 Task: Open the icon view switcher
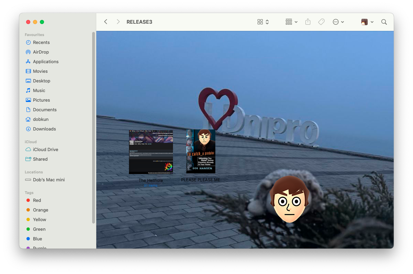pos(263,22)
